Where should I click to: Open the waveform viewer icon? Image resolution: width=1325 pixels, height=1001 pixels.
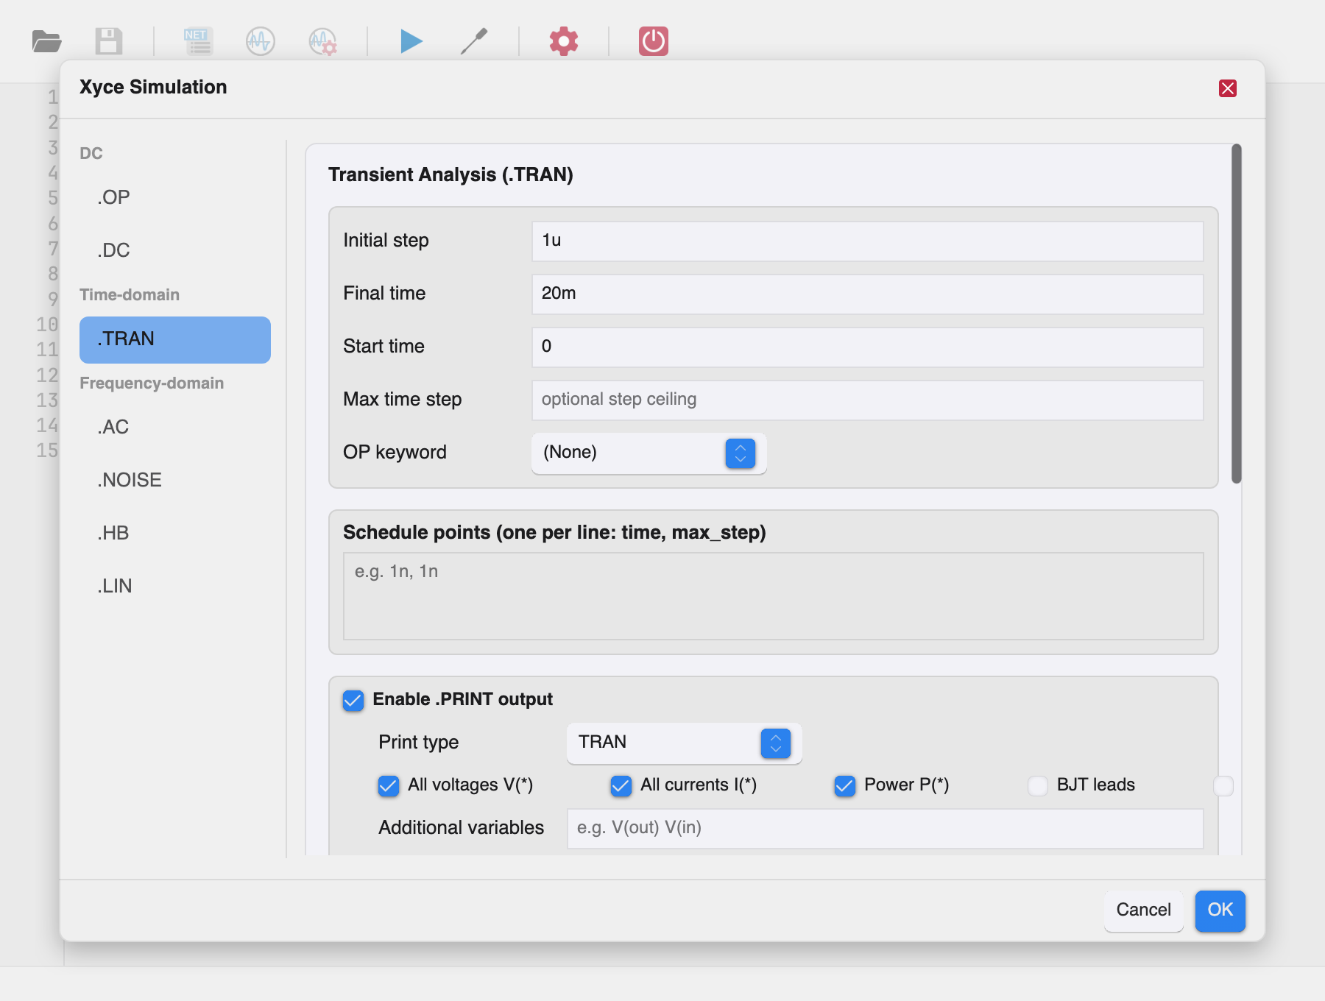261,41
